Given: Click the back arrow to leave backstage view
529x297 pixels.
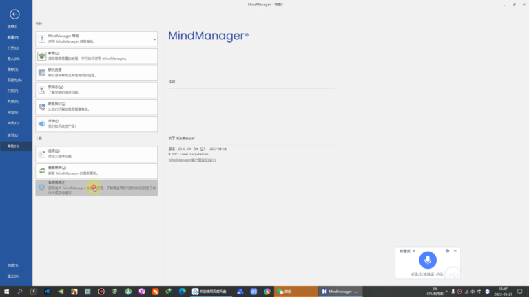Looking at the screenshot, I should click(x=14, y=14).
